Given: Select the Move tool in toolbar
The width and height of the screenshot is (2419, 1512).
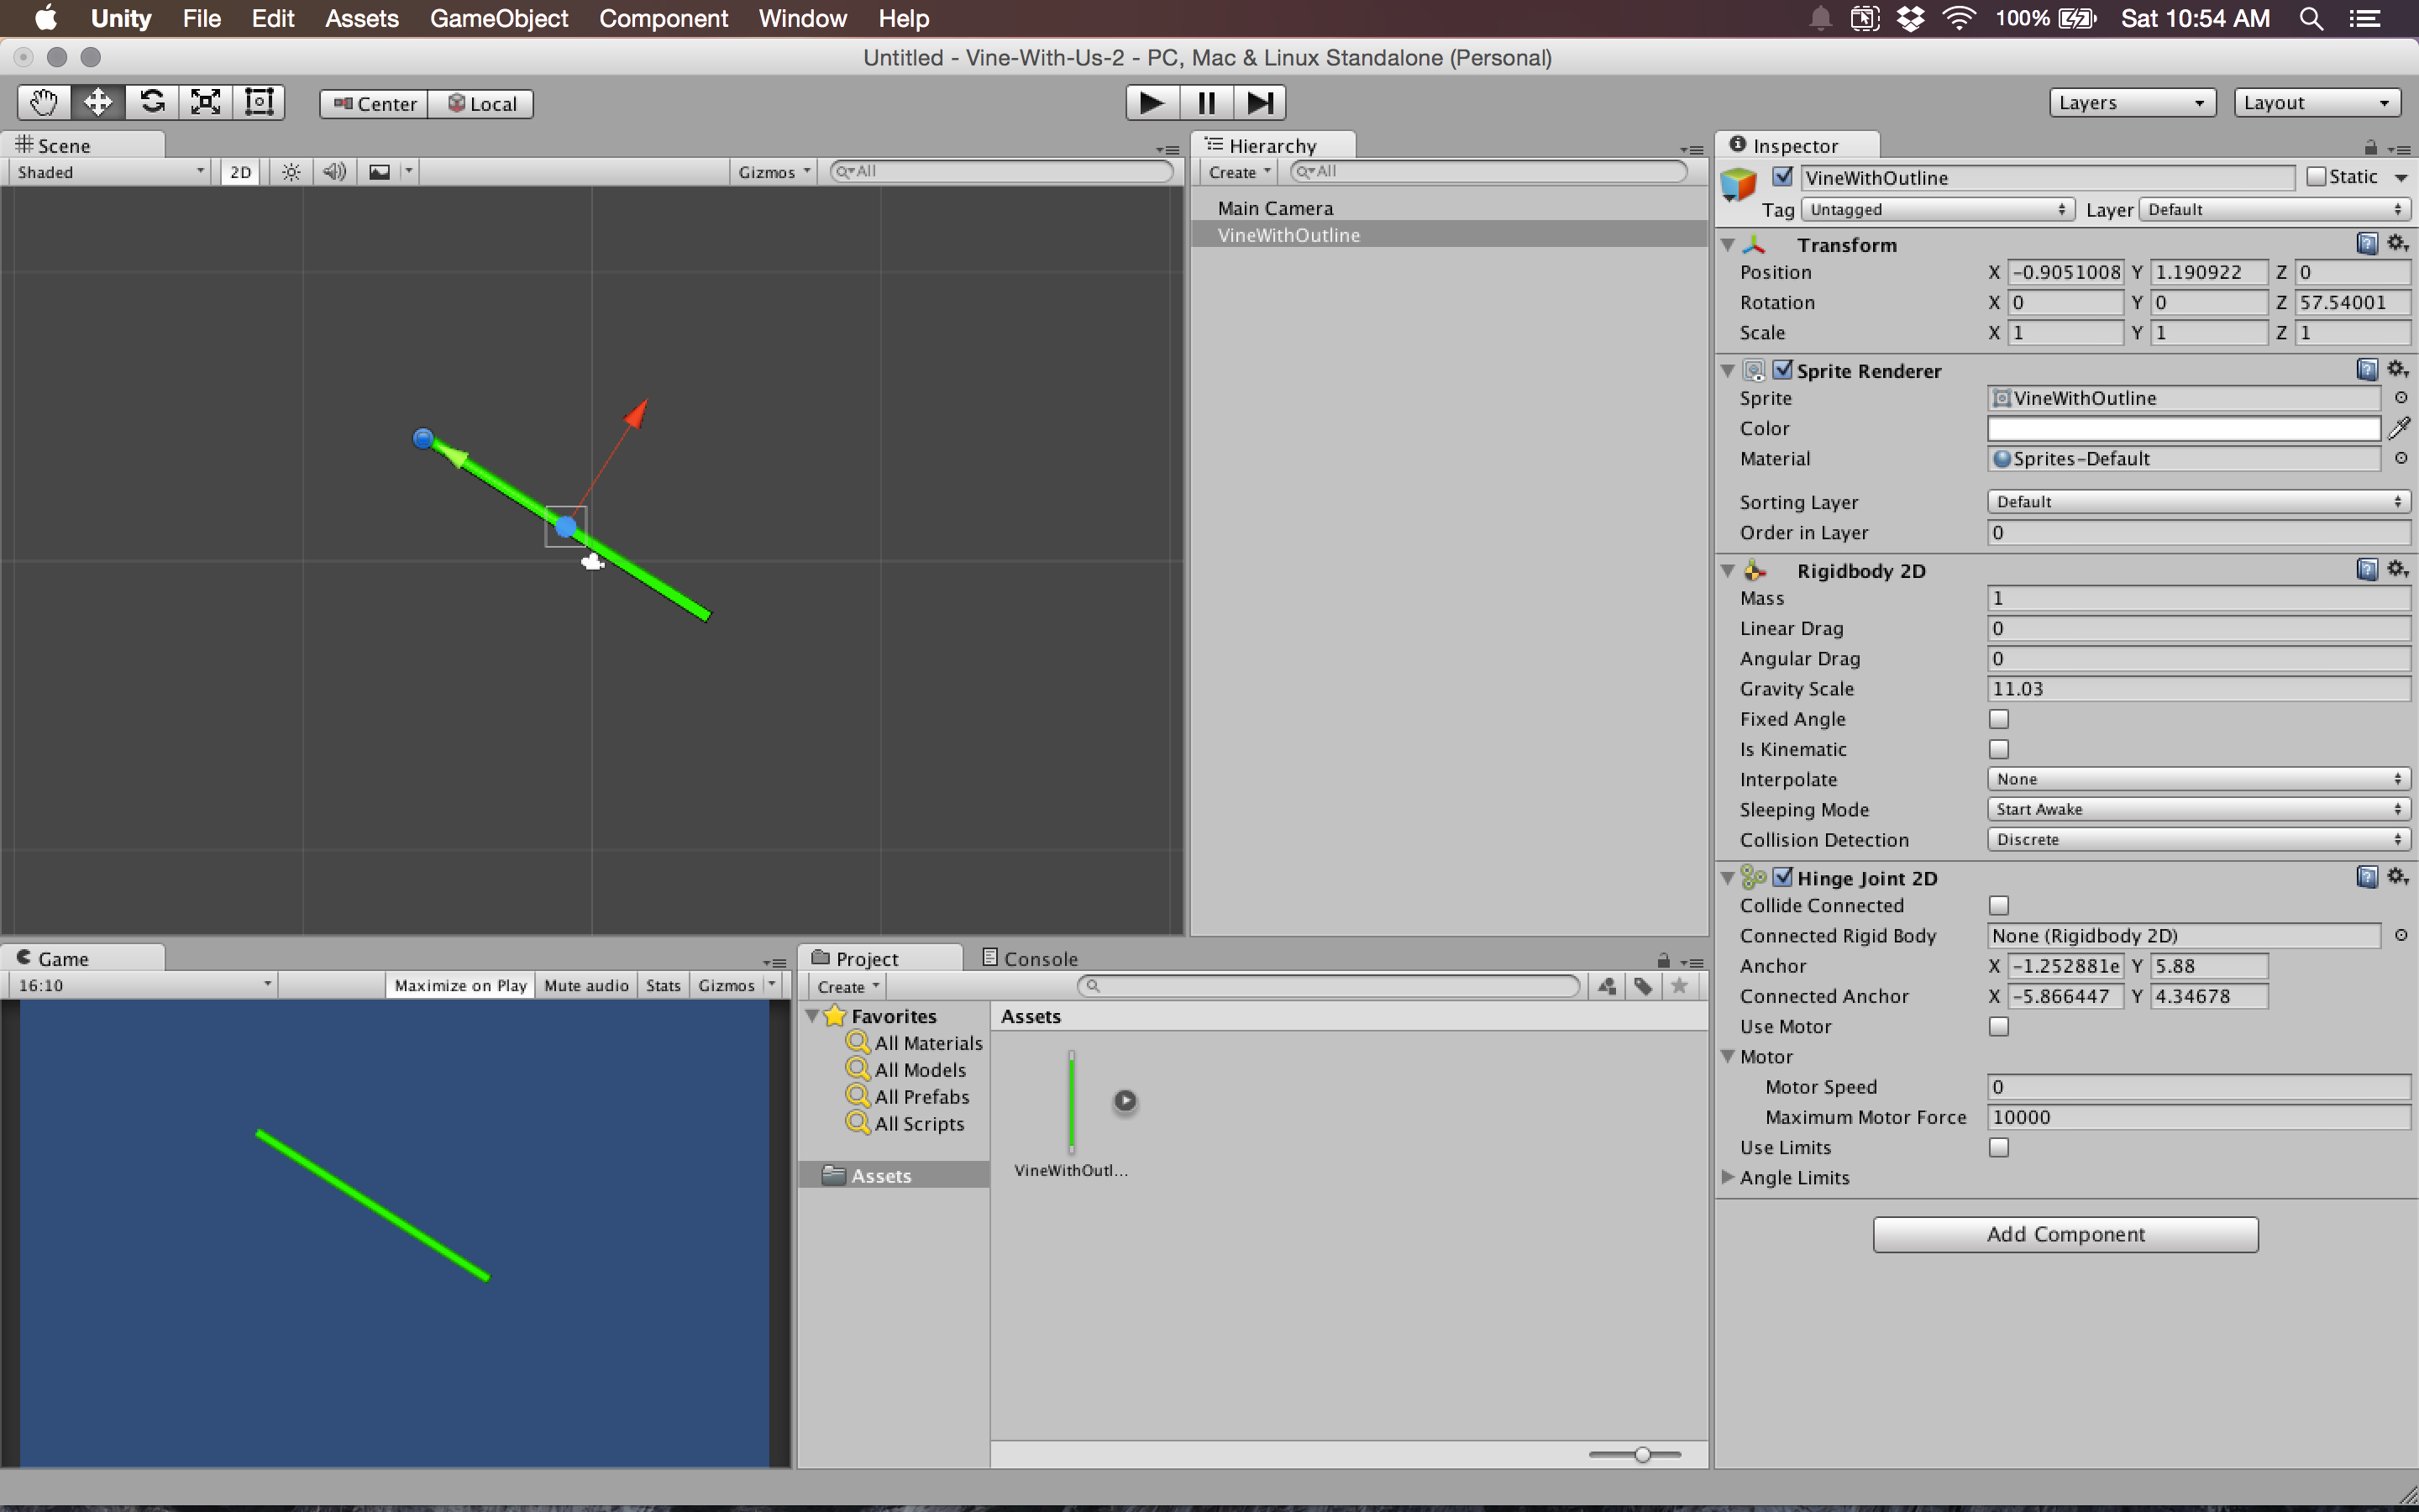Looking at the screenshot, I should (98, 103).
